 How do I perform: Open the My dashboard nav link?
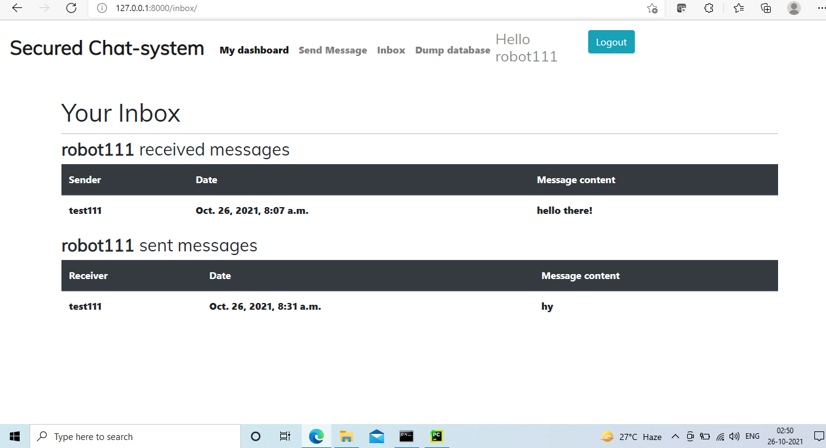[x=254, y=50]
